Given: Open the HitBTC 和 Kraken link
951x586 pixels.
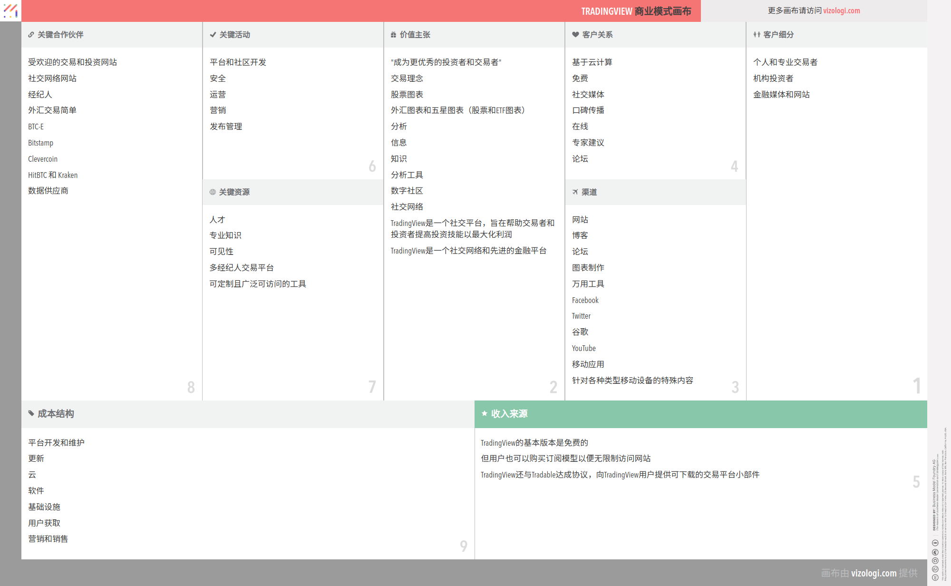Looking at the screenshot, I should [x=52, y=175].
